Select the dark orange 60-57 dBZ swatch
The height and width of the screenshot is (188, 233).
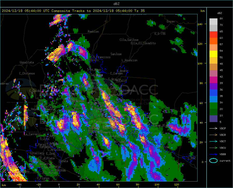coord(213,41)
